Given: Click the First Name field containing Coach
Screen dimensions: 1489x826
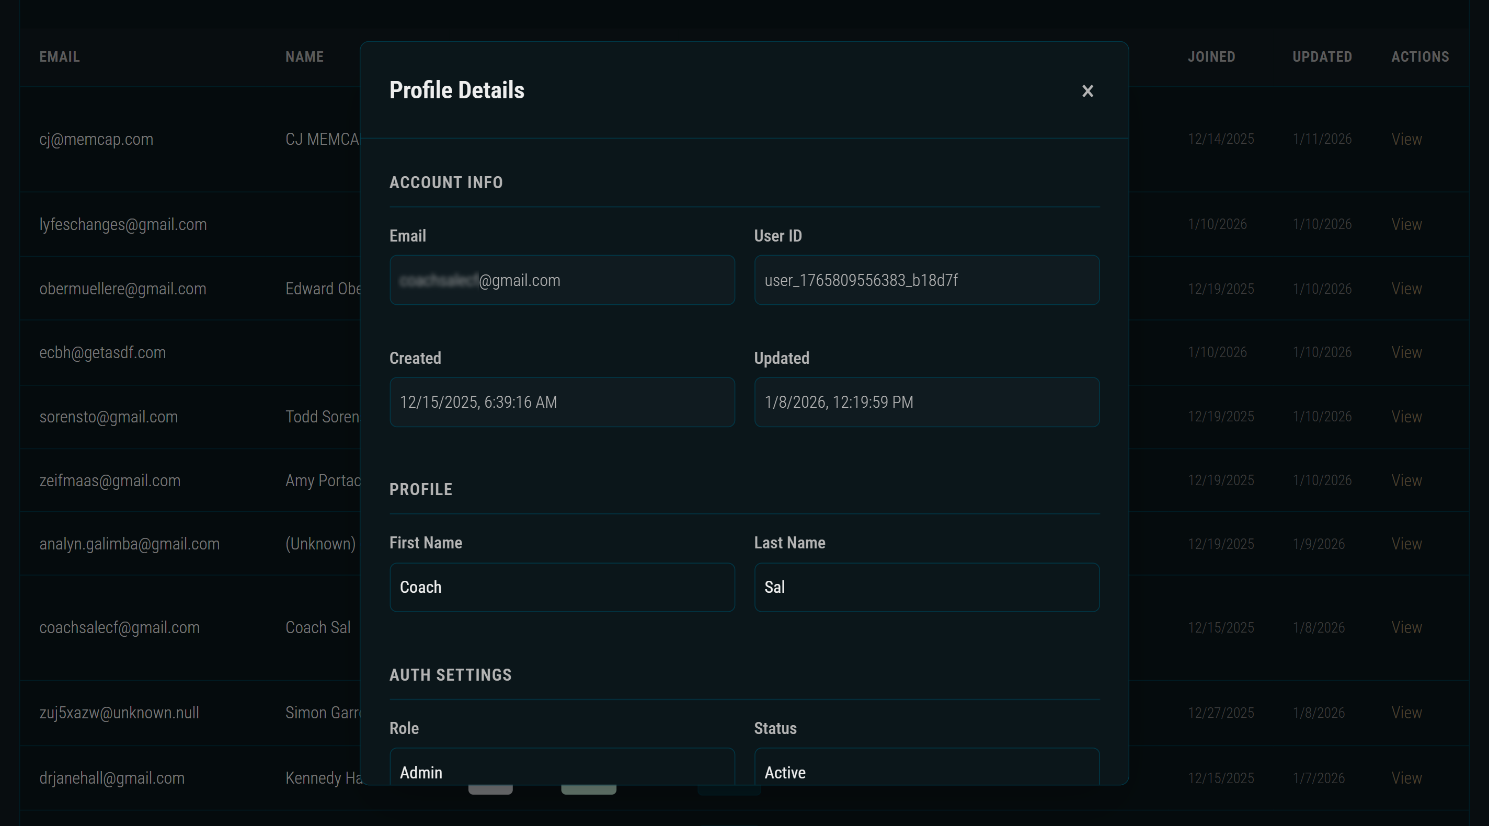Looking at the screenshot, I should tap(562, 587).
